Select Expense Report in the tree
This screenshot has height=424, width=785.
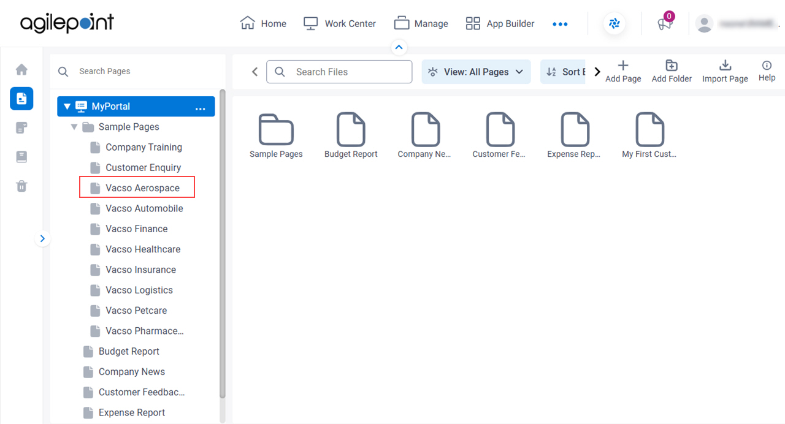coord(124,412)
